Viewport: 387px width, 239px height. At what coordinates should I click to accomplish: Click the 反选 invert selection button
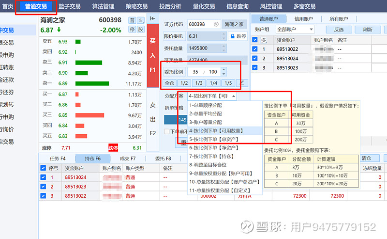(339, 30)
